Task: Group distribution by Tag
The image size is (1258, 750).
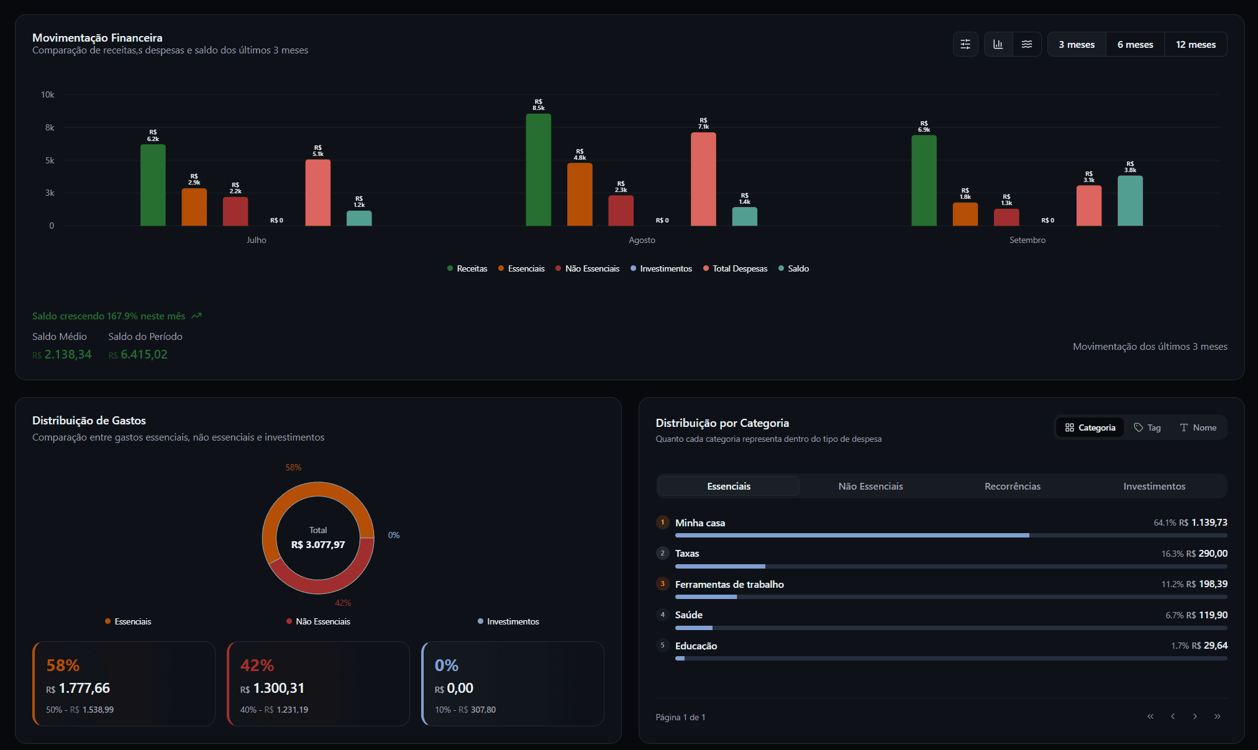Action: click(1147, 428)
